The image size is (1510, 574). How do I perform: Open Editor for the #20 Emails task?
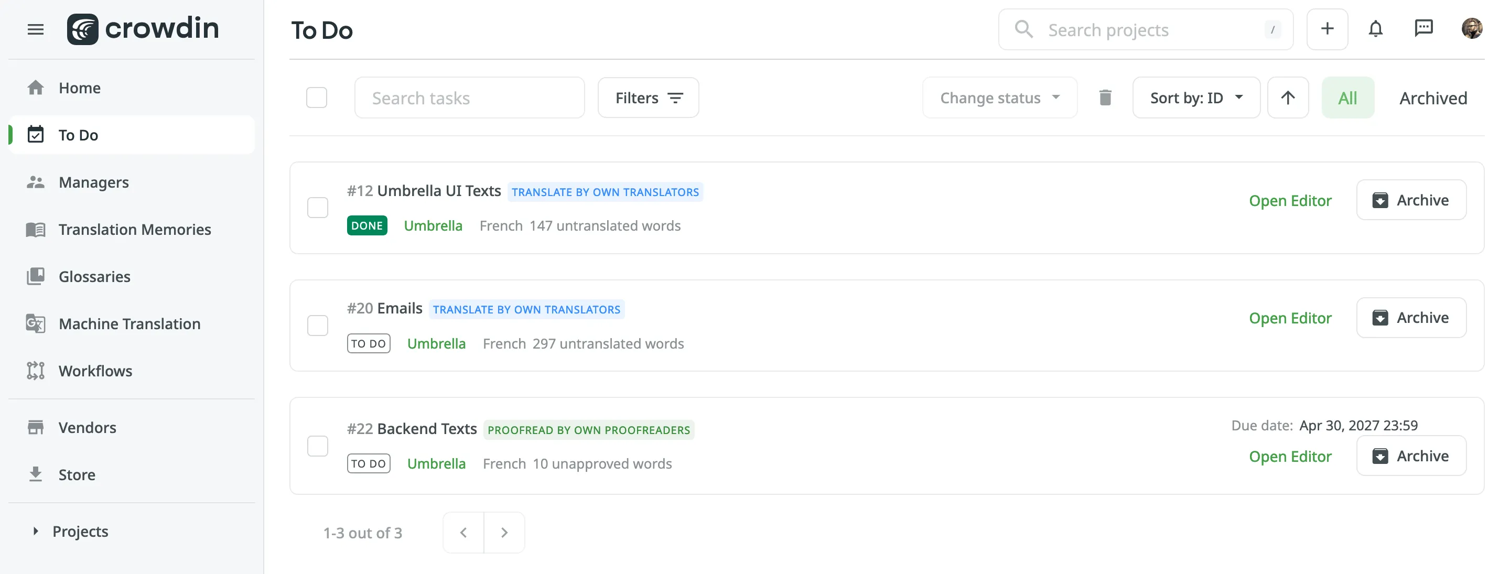click(1291, 318)
